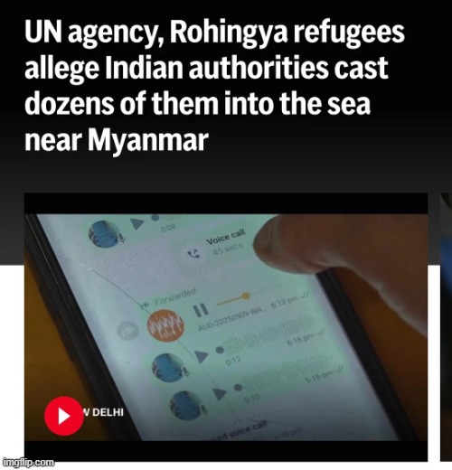Tap the voice call phone icon
Viewport: 452px width, 470px height.
[193, 254]
